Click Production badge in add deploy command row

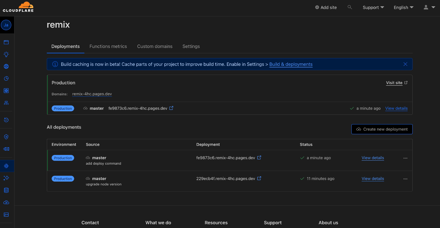(x=63, y=158)
